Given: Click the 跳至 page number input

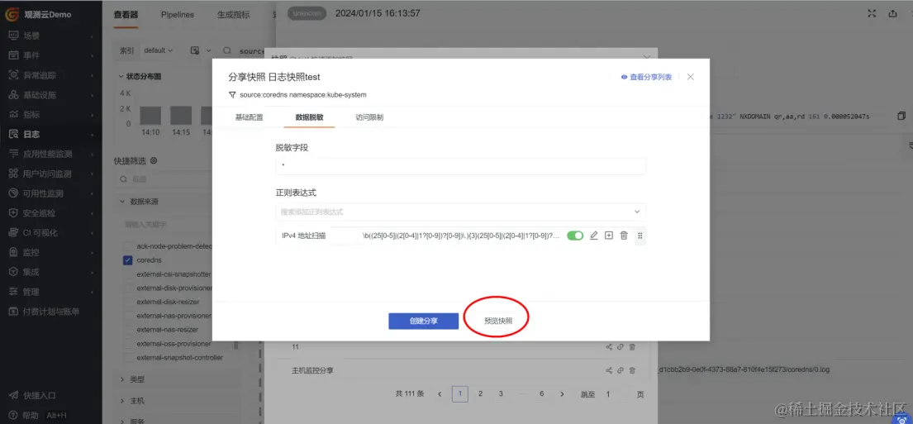Looking at the screenshot, I should 616,394.
